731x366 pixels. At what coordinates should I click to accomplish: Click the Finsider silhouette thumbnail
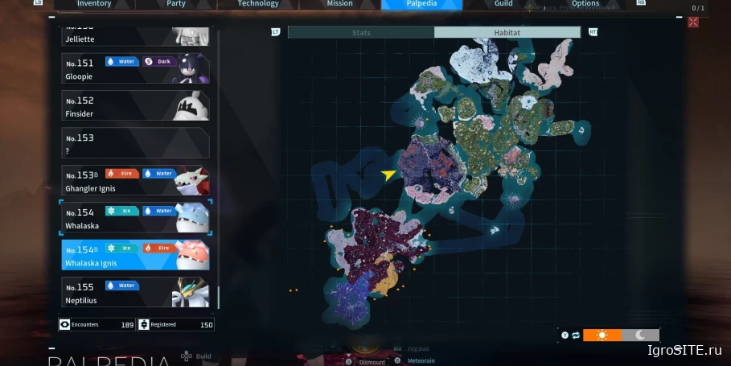click(x=191, y=106)
